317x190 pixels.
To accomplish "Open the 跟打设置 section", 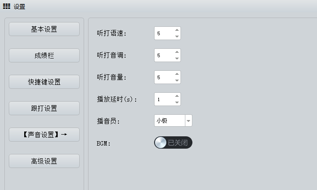I will pos(44,108).
